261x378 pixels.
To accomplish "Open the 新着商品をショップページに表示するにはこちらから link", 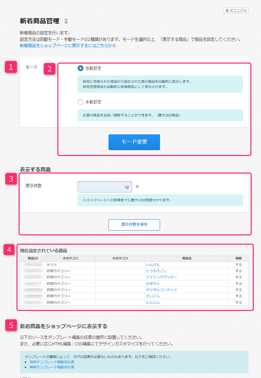I will tap(68, 45).
